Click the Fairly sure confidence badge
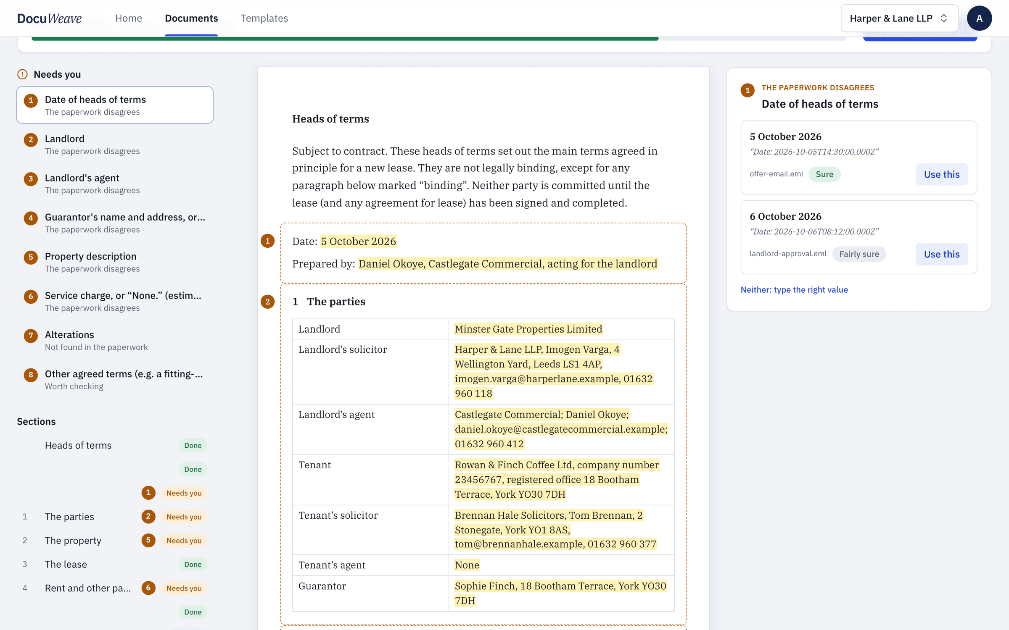The width and height of the screenshot is (1009, 630). tap(858, 254)
